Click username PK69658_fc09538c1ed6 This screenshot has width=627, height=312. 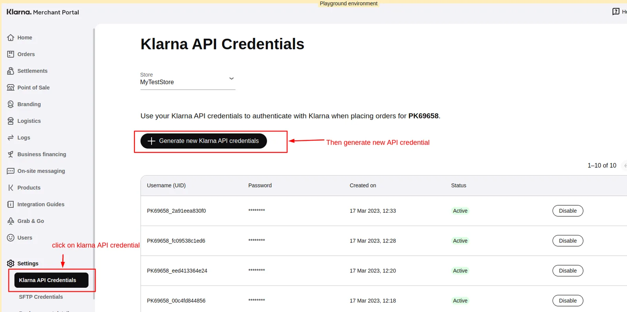tap(176, 241)
